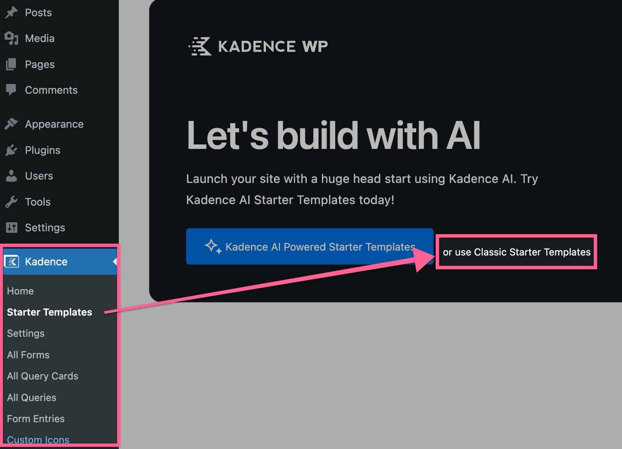Click the Users icon
Image resolution: width=622 pixels, height=449 pixels.
(x=12, y=175)
